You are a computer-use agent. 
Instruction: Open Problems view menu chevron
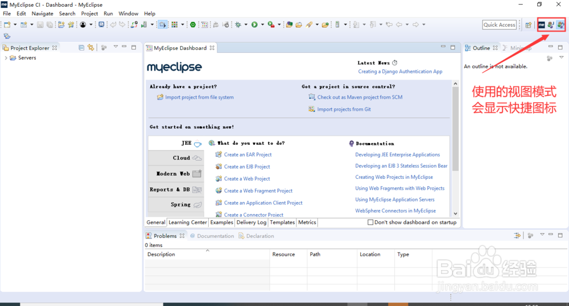click(542, 234)
